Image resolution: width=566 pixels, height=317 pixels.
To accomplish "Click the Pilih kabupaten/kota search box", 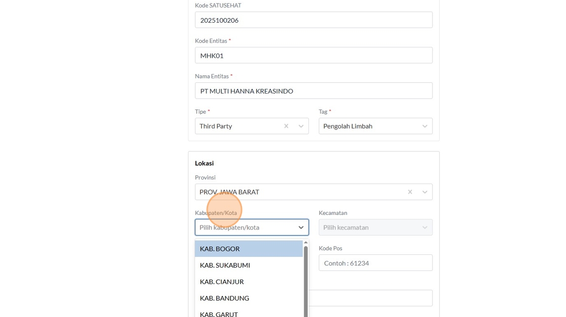I will point(245,228).
